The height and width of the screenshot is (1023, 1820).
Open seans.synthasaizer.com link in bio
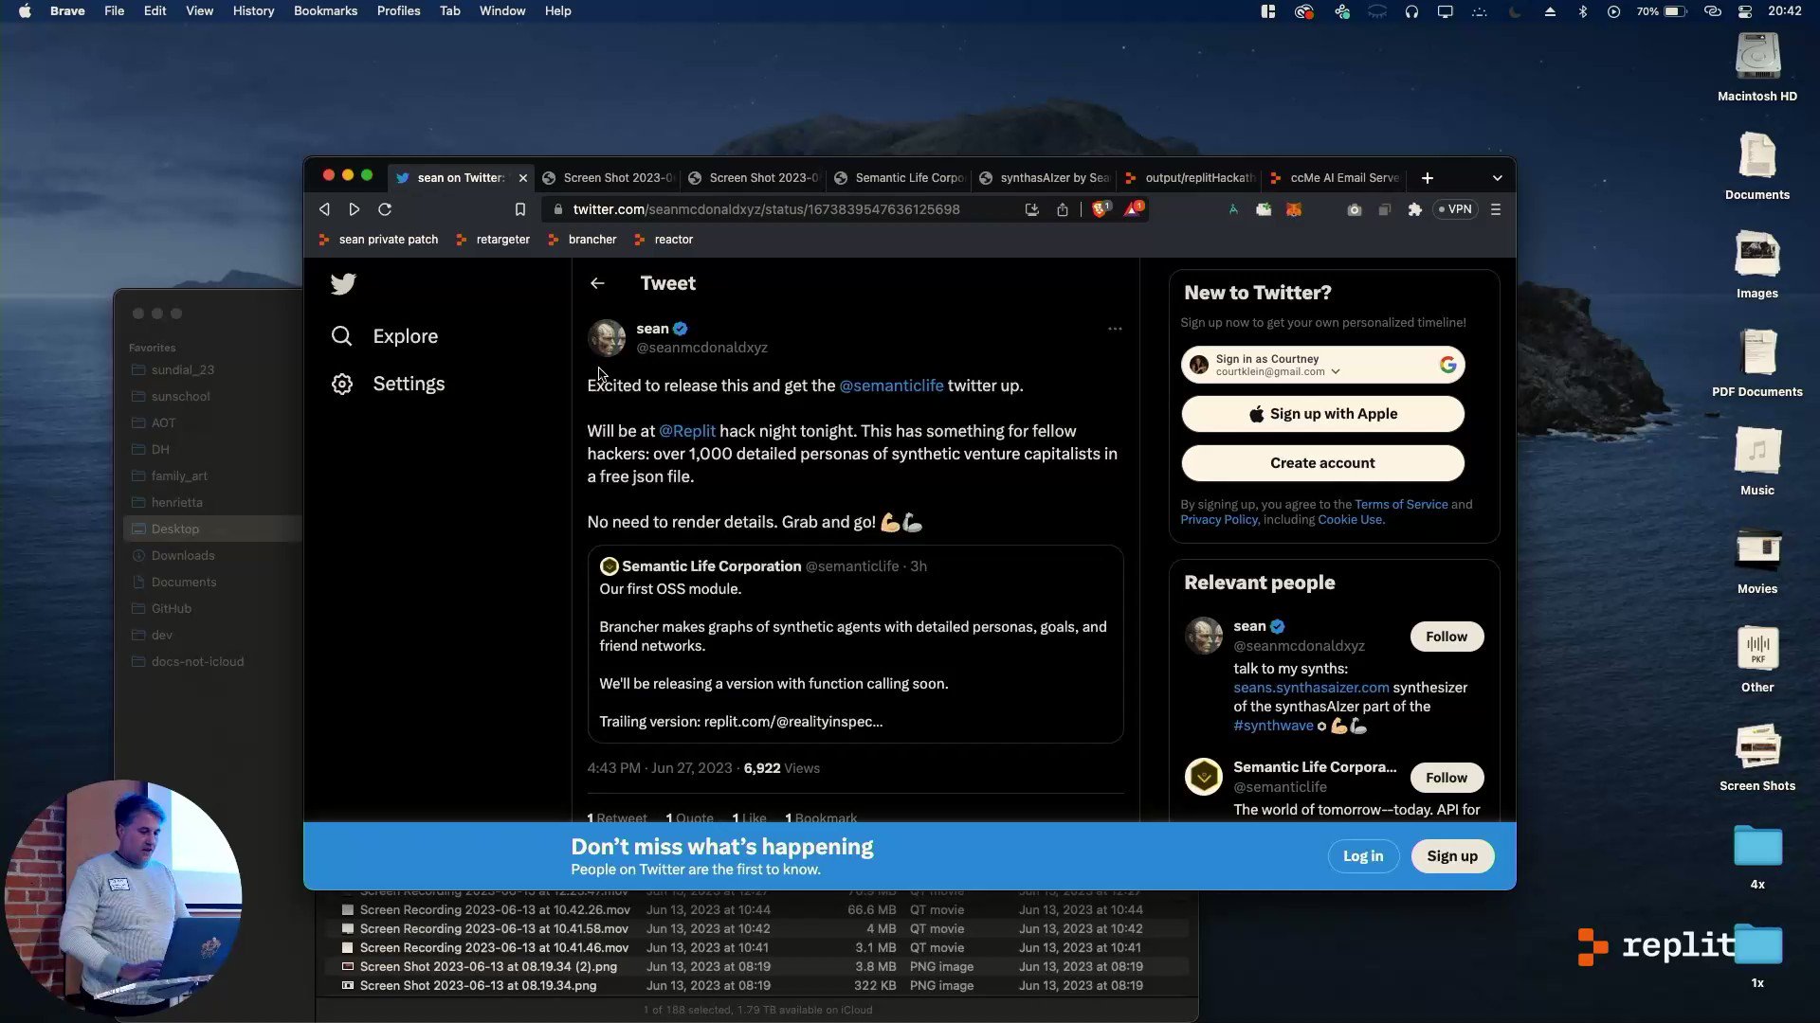click(x=1311, y=688)
